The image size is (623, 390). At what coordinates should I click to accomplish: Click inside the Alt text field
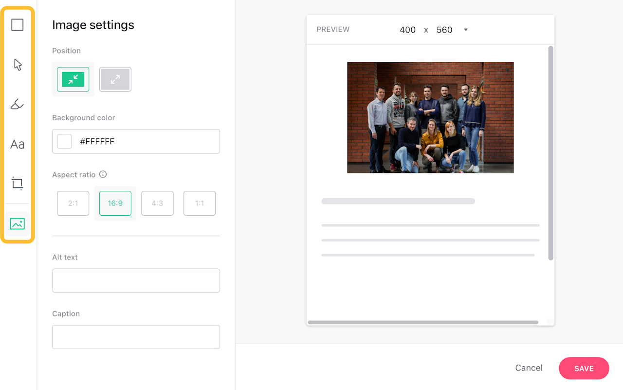coord(136,280)
